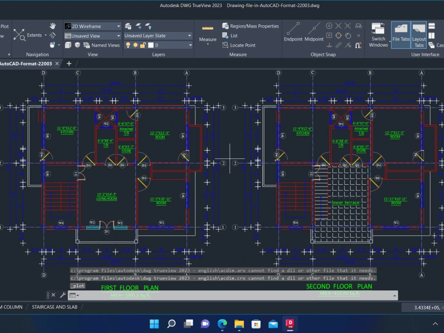Open the Unsaved Layer State dropdown
Image resolution: width=444 pixels, height=333 pixels.
point(189,36)
